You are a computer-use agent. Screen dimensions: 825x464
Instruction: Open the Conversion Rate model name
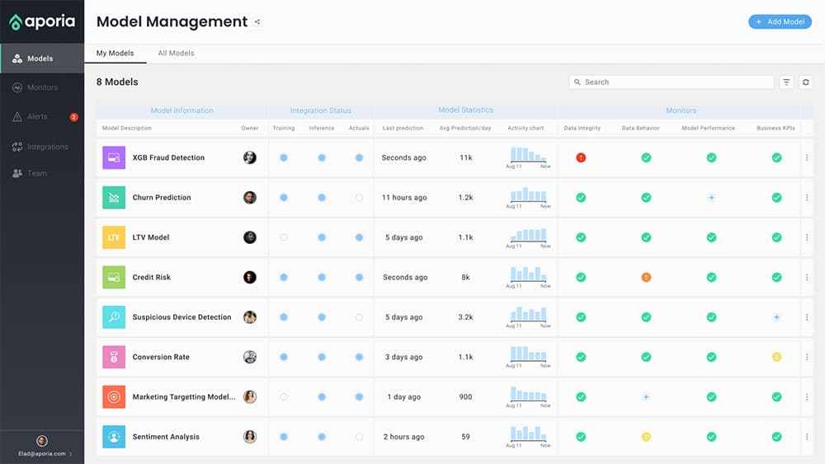(161, 358)
